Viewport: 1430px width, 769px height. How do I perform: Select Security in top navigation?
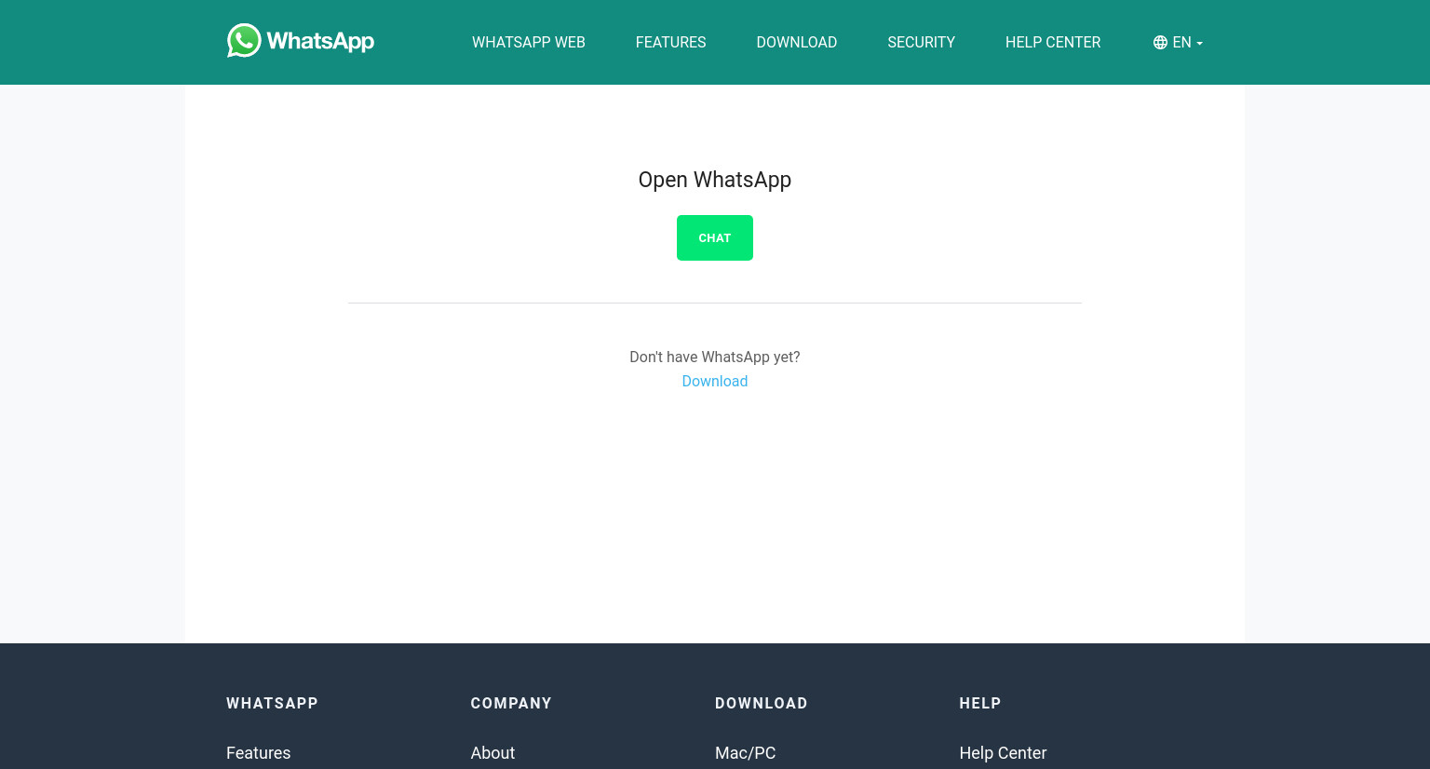tap(921, 43)
